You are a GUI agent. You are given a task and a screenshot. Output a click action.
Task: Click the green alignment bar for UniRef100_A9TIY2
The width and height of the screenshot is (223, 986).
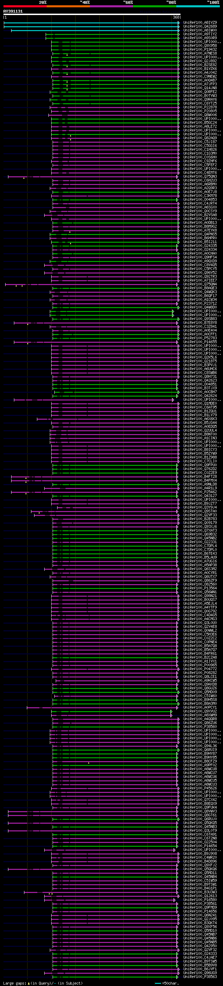tap(113, 34)
